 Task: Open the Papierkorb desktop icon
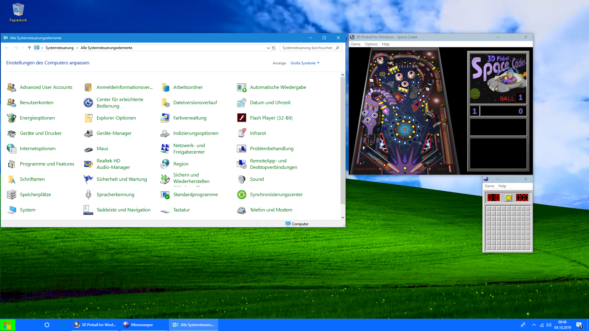point(18,13)
